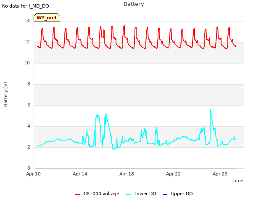Click the Battery chart title
Screen dimensions: 269x202
[134, 4]
